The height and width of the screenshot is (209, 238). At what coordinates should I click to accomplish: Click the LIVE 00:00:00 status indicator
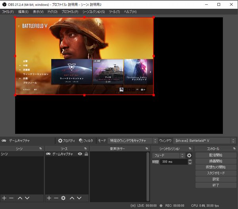coord(147,205)
